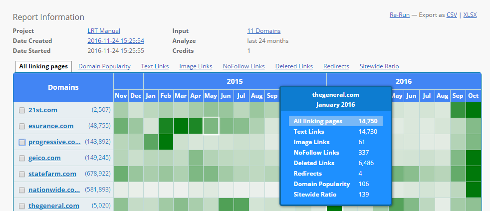Open the 2016-11-24 15:25:54 date link

pyautogui.click(x=116, y=40)
